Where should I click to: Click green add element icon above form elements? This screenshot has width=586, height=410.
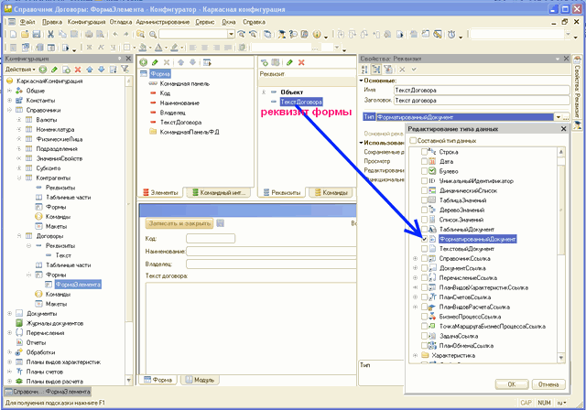(x=143, y=63)
